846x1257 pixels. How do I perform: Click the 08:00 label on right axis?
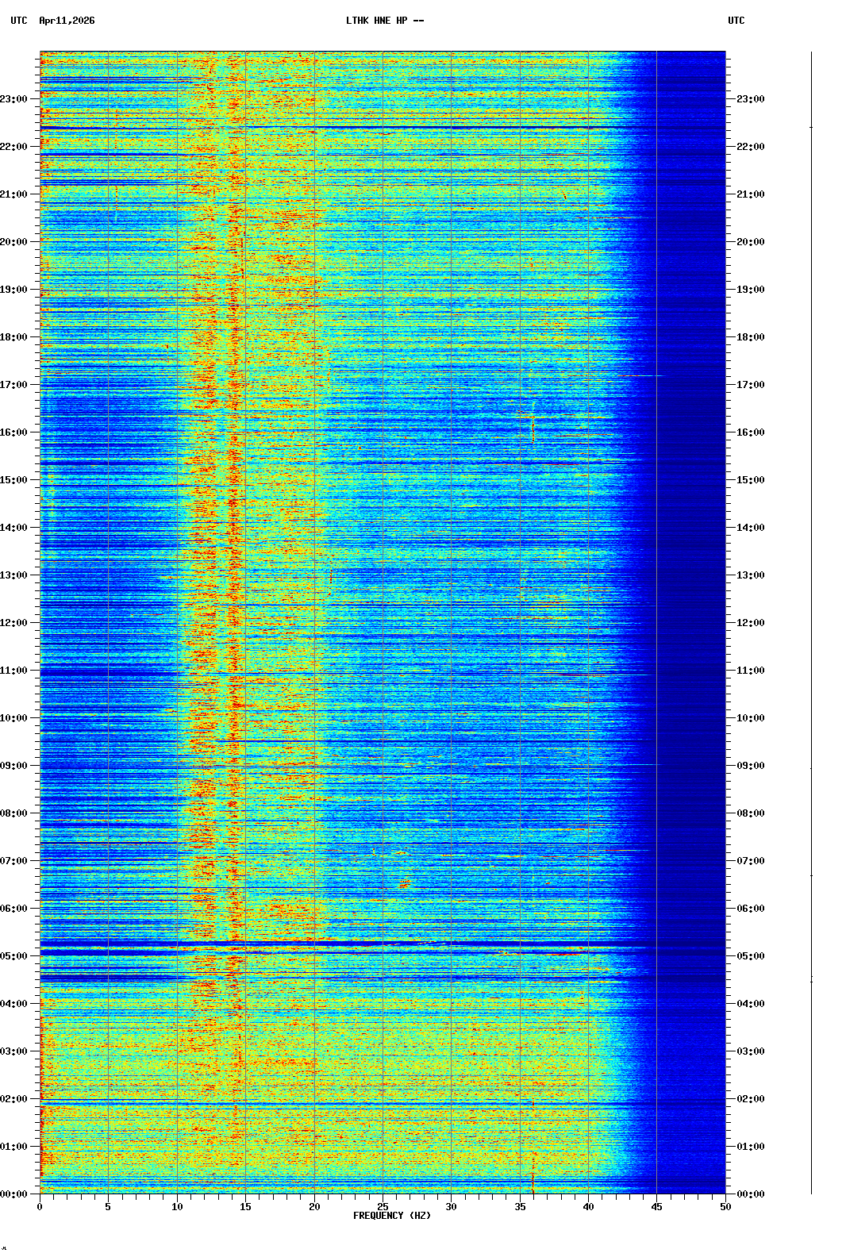click(750, 813)
